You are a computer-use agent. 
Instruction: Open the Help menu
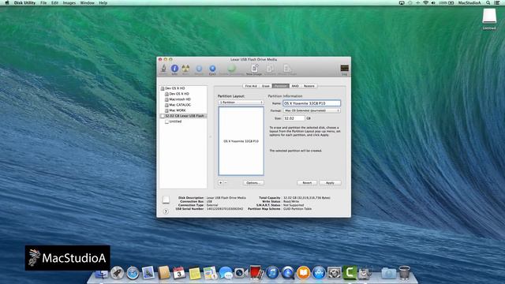point(103,3)
